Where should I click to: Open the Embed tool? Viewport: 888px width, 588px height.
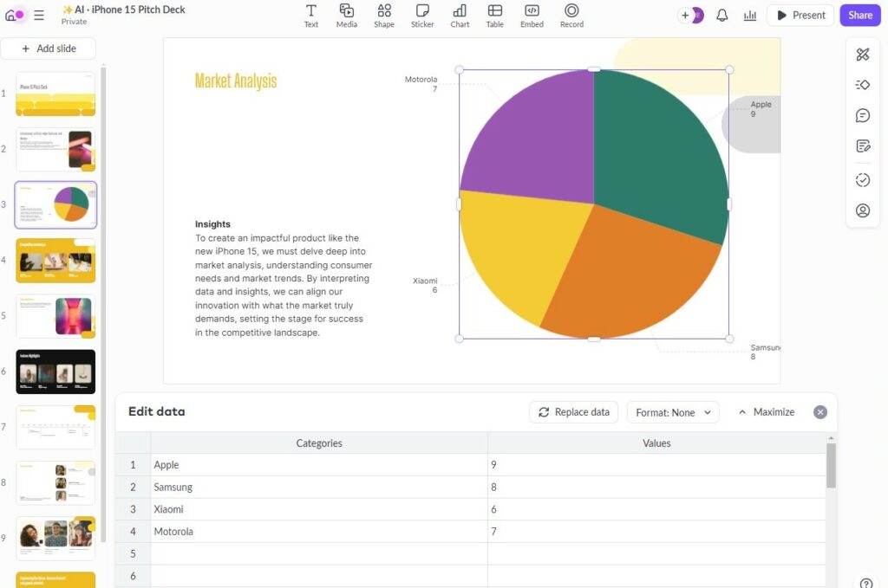tap(532, 15)
